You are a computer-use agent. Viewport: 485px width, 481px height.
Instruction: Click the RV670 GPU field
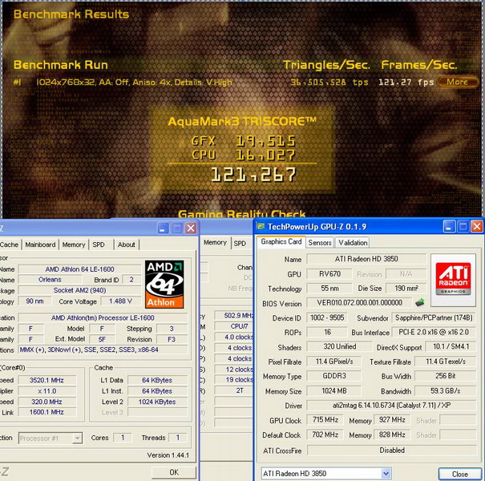(329, 273)
